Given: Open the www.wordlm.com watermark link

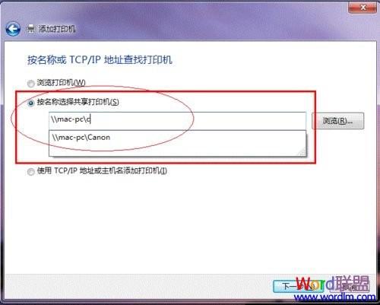Looking at the screenshot, I should [x=335, y=297].
